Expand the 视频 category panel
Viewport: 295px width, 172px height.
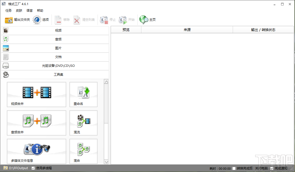55,30
